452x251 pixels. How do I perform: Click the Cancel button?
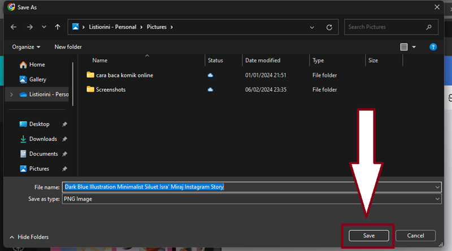(x=415, y=236)
